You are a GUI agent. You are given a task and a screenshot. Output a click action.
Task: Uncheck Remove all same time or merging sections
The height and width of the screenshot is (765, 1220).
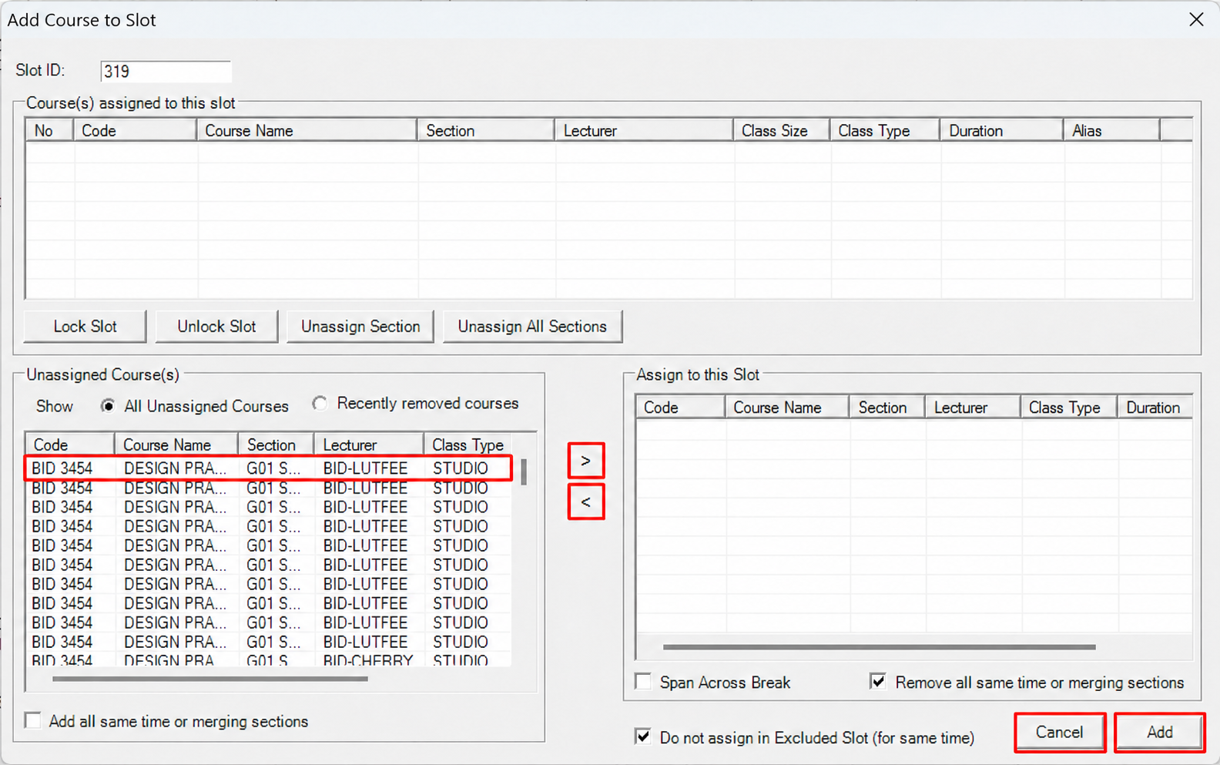877,682
